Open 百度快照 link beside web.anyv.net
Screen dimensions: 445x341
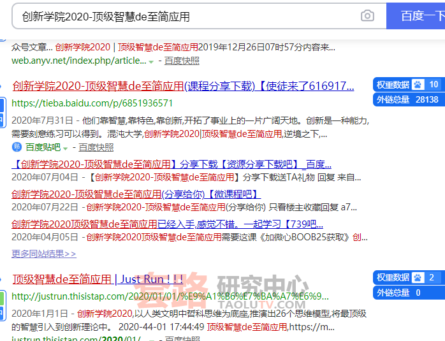tap(182, 61)
